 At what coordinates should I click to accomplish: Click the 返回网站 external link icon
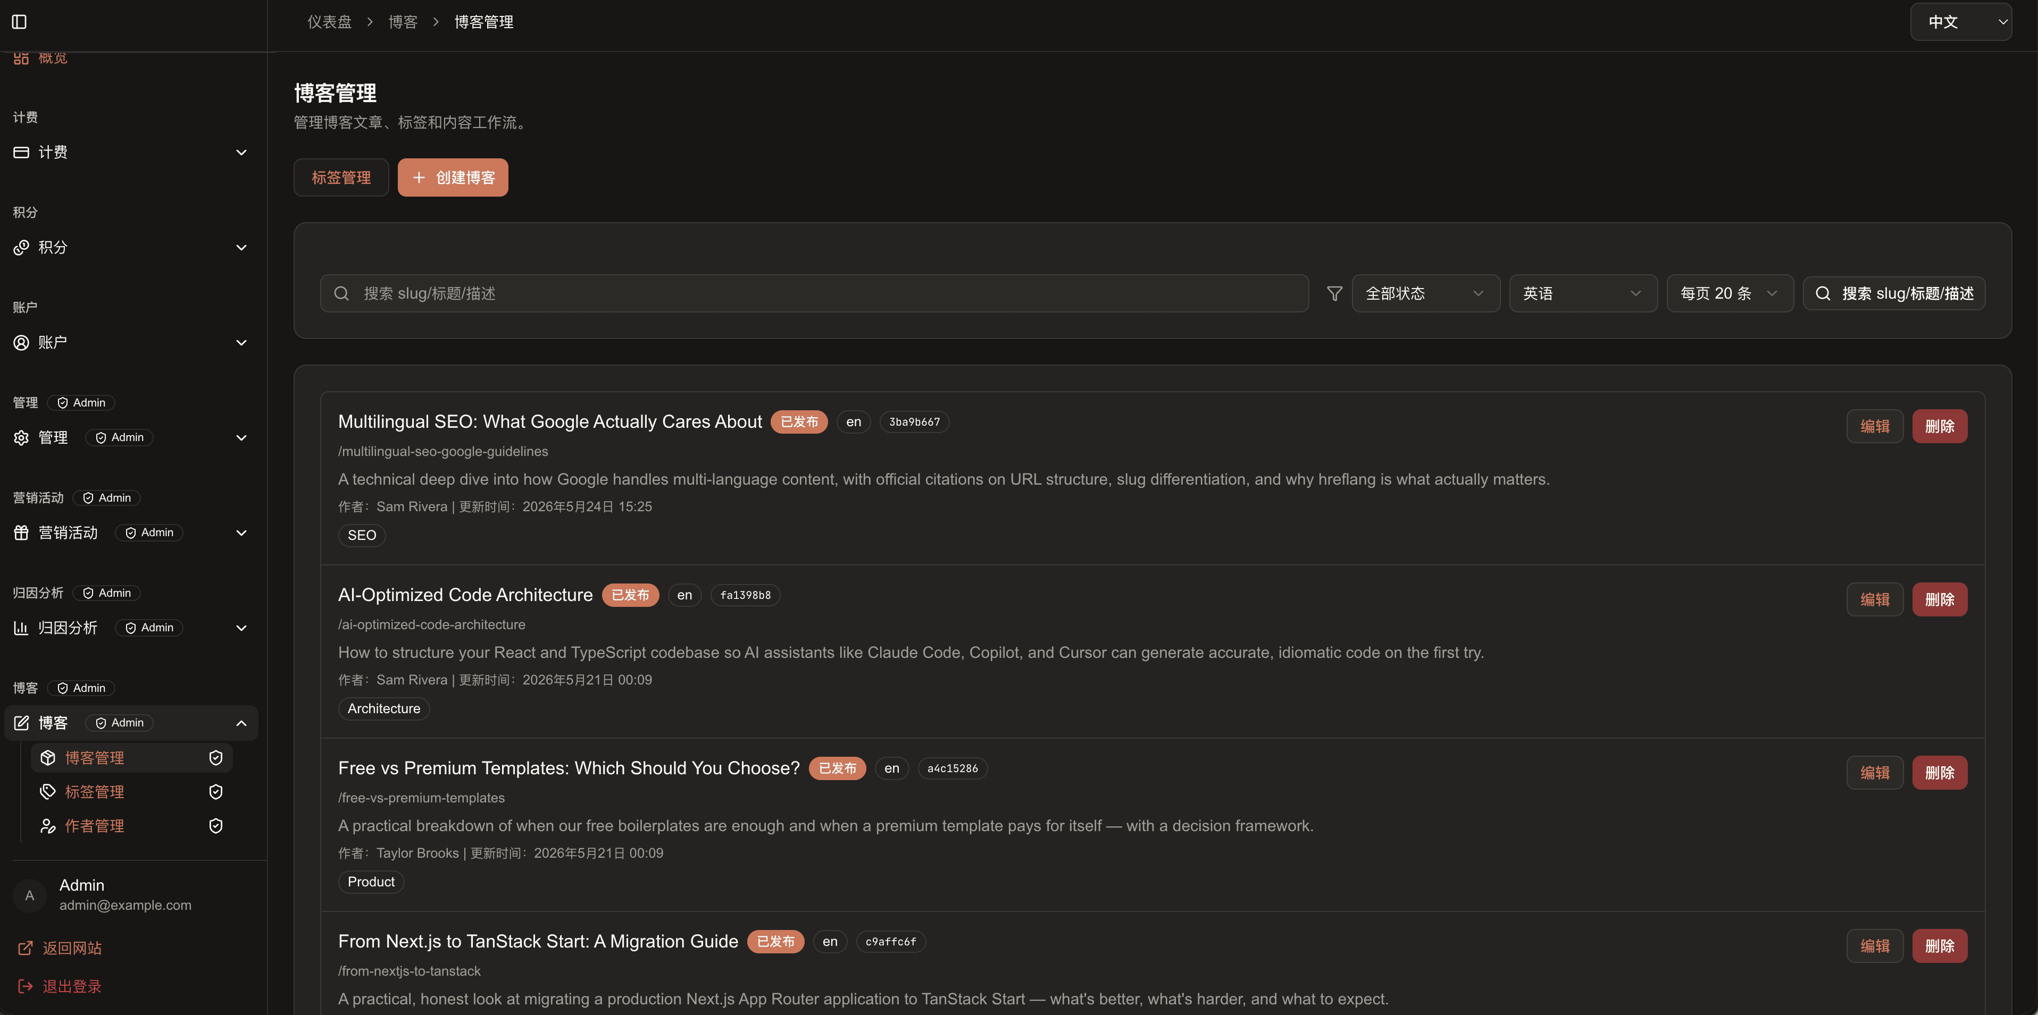(26, 948)
